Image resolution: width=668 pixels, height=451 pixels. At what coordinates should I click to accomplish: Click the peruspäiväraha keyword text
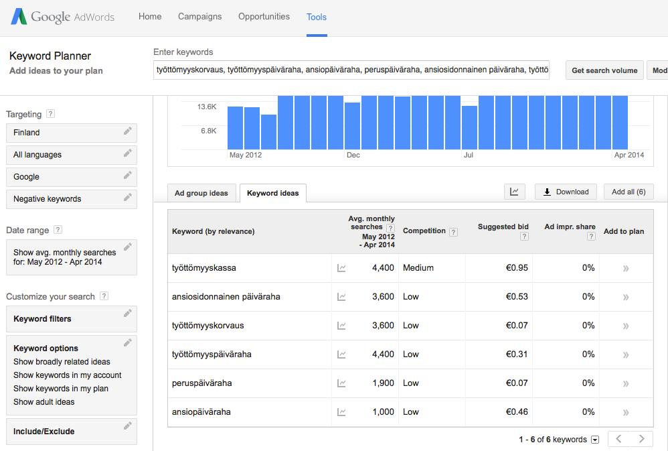[x=202, y=383]
